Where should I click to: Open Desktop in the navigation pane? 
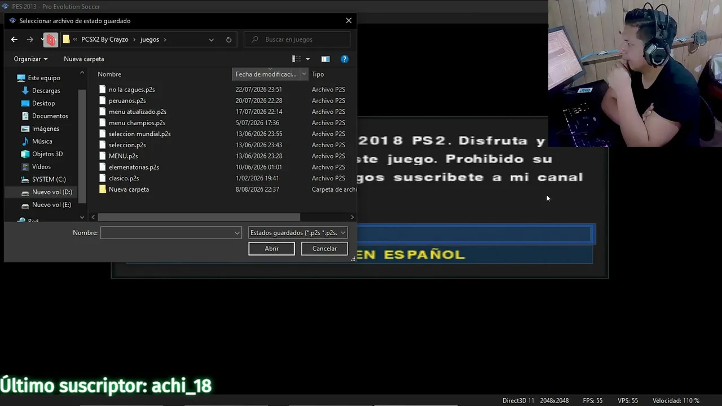coord(43,103)
